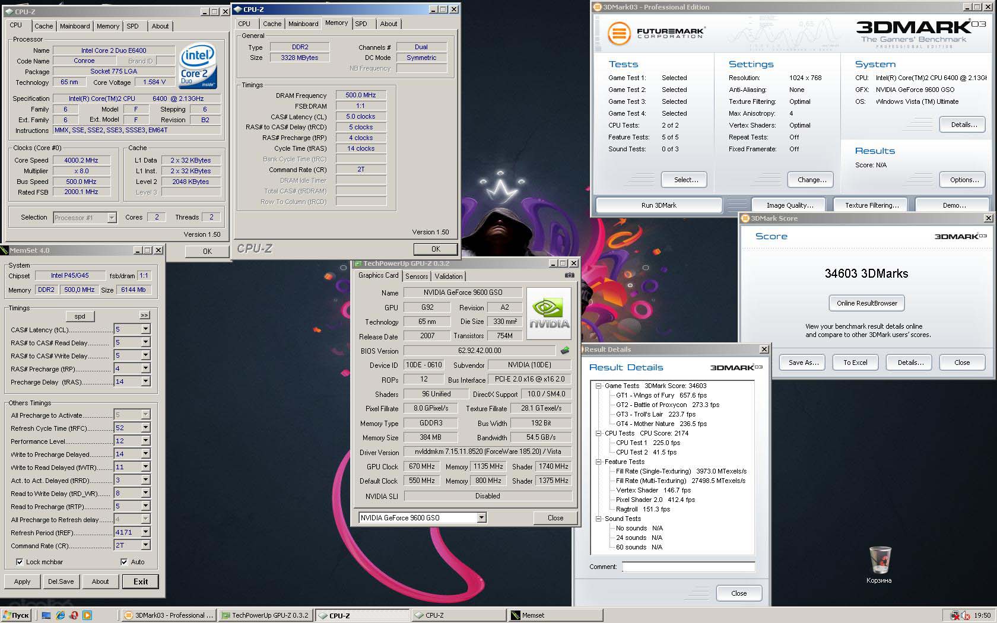The image size is (997, 623).
Task: Click the muted volume tray icon
Action: pyautogui.click(x=966, y=615)
